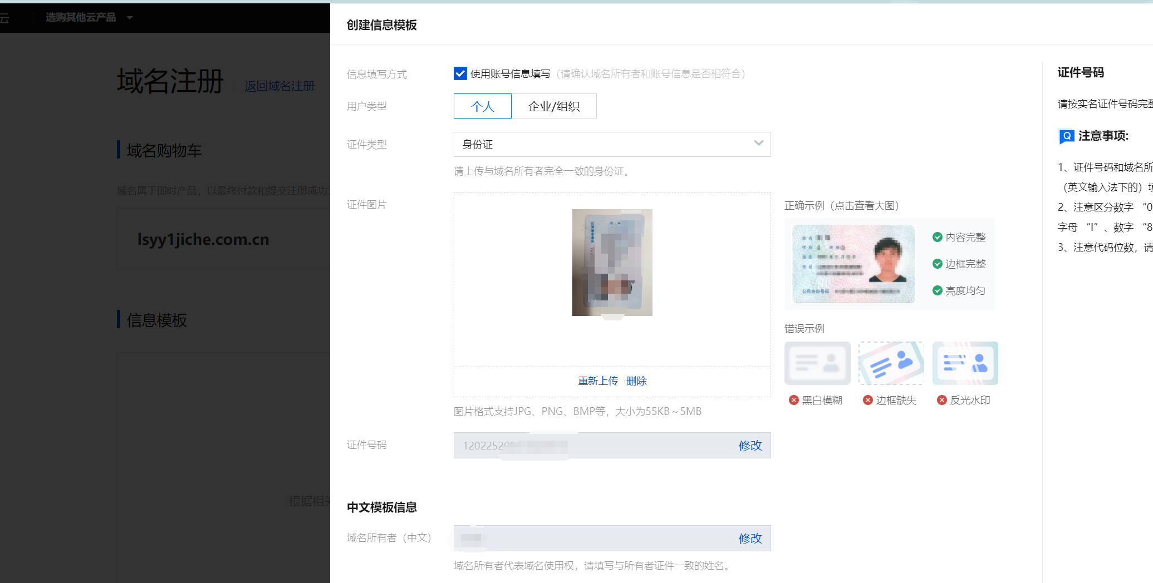Click 修改 in the 证件号码 field
The height and width of the screenshot is (583, 1153).
pyautogui.click(x=750, y=446)
